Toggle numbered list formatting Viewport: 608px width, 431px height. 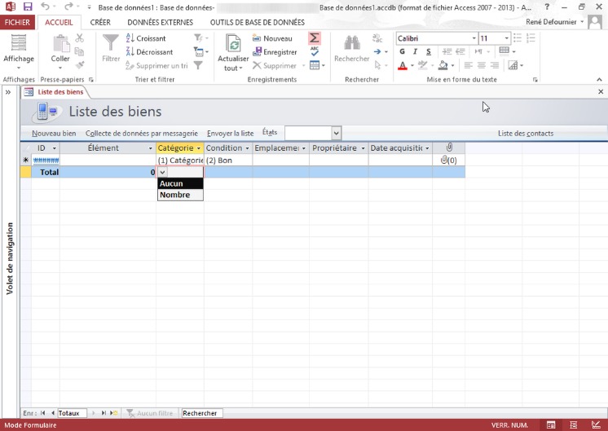point(531,38)
